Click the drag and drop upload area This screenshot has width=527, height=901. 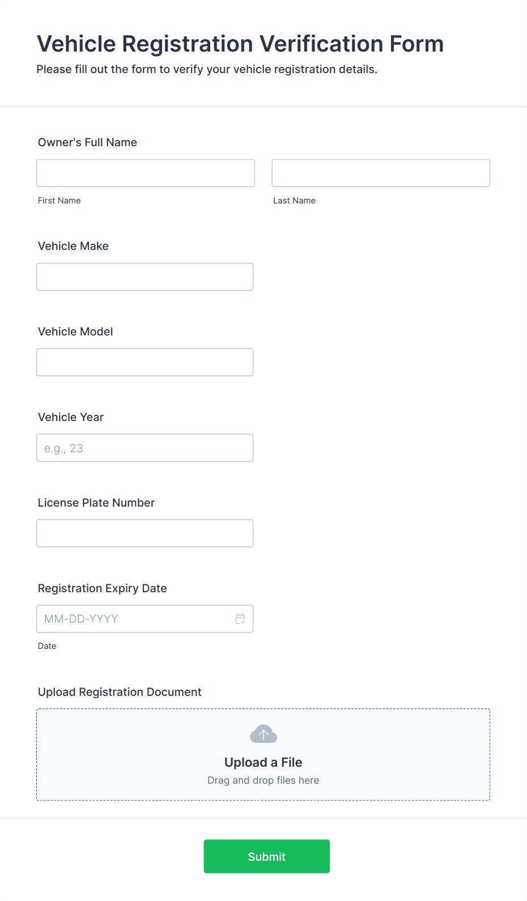pos(263,754)
